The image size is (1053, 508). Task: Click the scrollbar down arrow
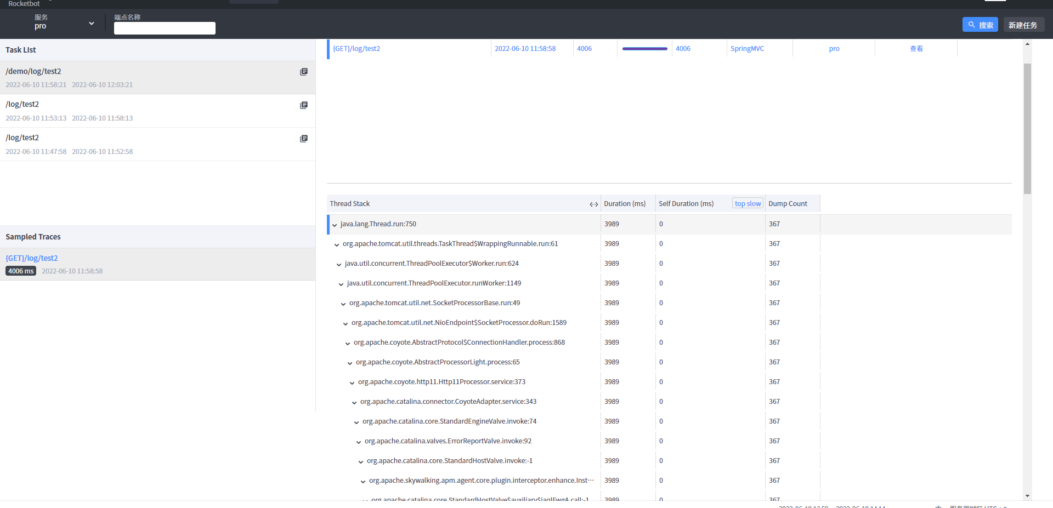[1027, 496]
